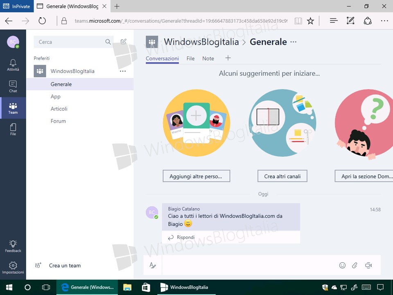This screenshot has height=295, width=393.
Task: Refresh the browser page
Action: 42,20
